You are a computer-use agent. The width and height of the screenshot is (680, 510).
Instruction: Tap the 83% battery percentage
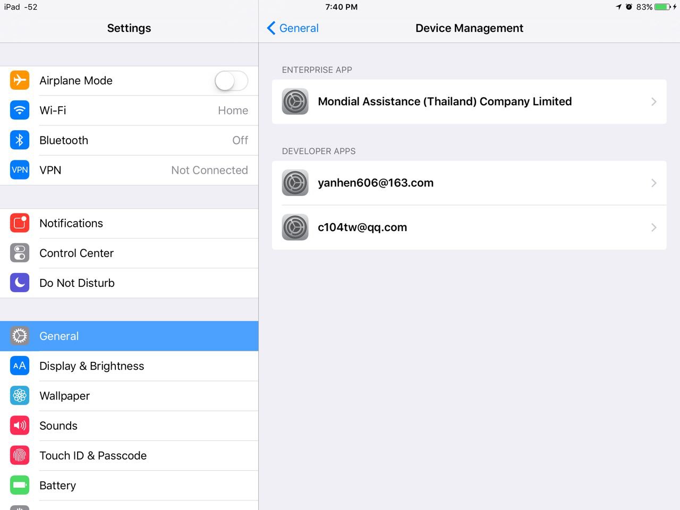pos(644,7)
